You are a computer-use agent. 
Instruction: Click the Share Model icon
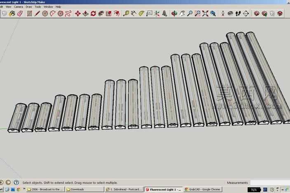pos(264,14)
